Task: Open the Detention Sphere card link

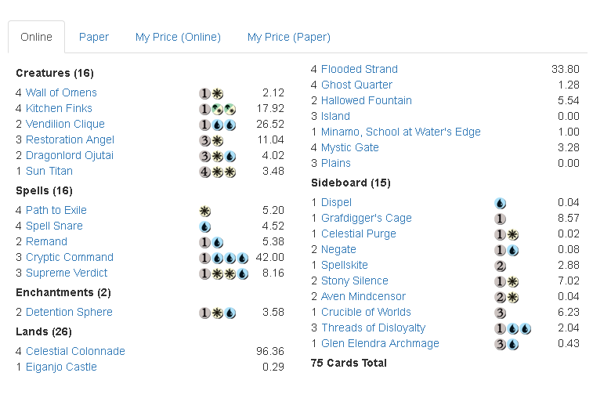Action: [x=69, y=312]
